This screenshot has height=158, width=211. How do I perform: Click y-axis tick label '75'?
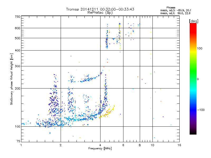[18, 141]
